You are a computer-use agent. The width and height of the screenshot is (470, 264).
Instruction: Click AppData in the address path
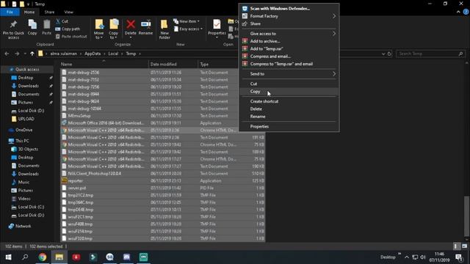(93, 54)
